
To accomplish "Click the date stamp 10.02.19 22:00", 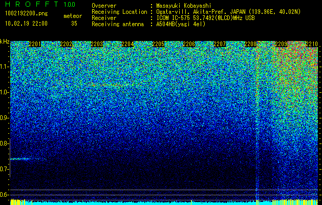I will click(x=26, y=24).
